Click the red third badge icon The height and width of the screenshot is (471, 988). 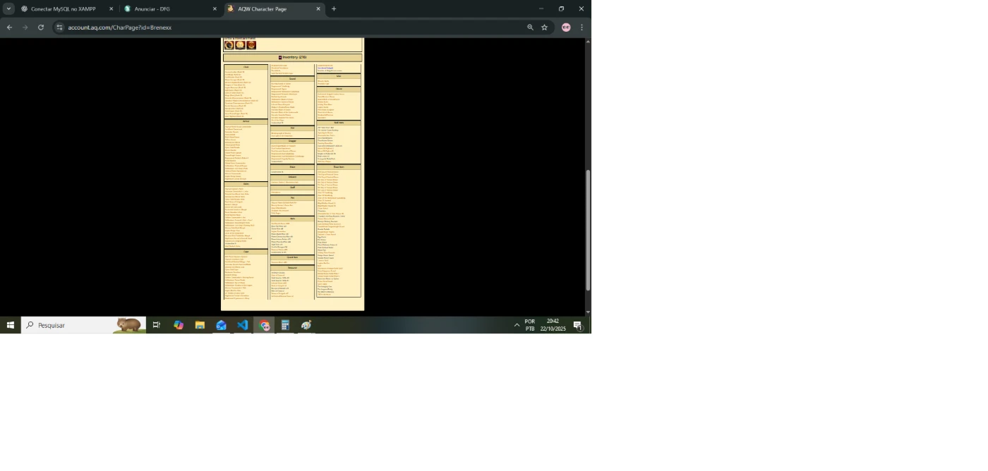click(x=251, y=45)
